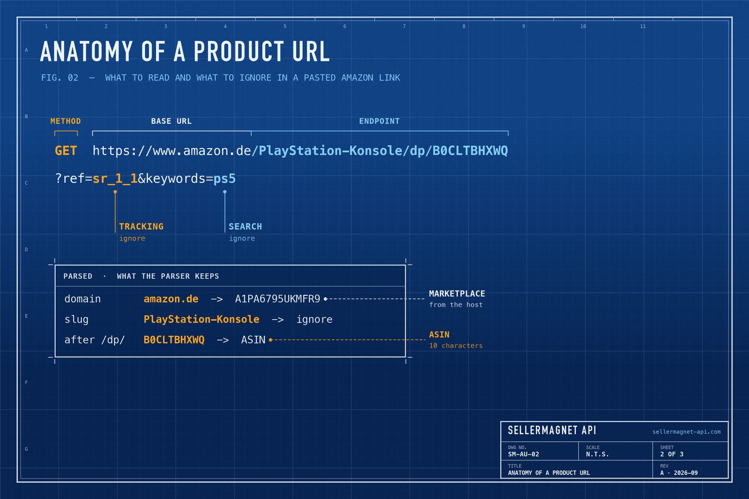Click the "FIG. 02" subtitle line
Screen dimensions: 749x499
pos(220,77)
